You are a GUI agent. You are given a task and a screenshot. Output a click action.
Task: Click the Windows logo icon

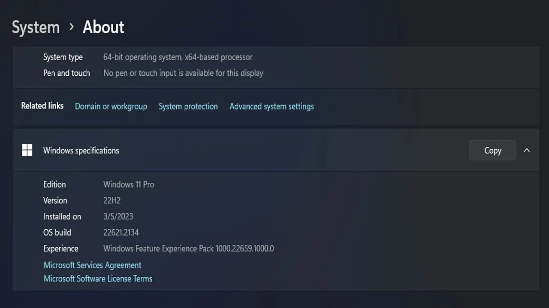27,150
